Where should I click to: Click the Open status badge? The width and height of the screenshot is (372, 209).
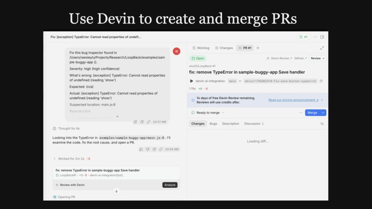point(198,58)
